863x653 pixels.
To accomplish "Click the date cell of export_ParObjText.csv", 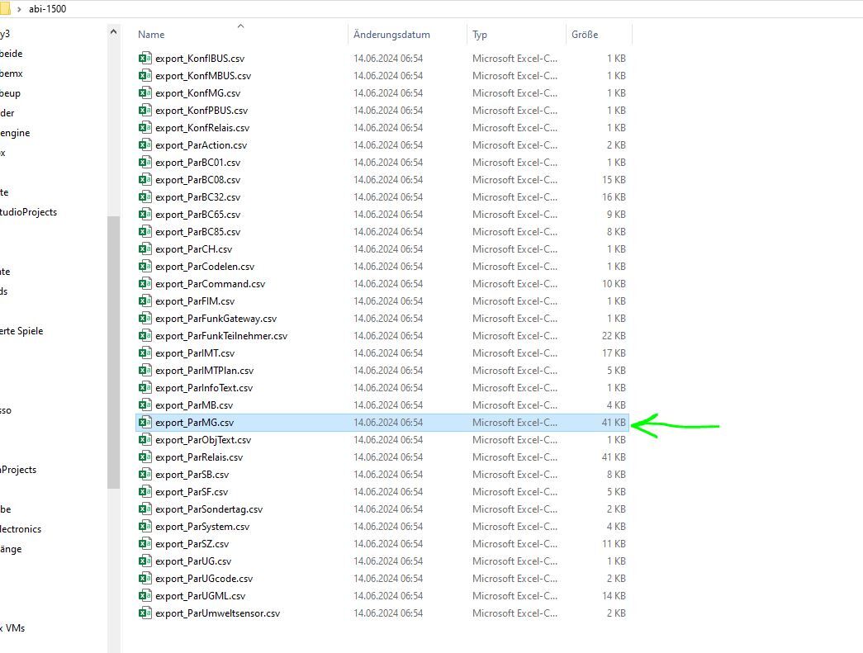I will tap(388, 439).
